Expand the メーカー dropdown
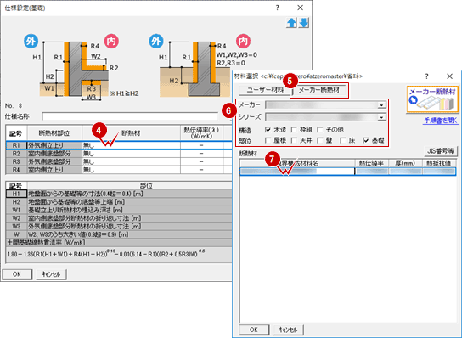The width and height of the screenshot is (462, 338). 382,105
